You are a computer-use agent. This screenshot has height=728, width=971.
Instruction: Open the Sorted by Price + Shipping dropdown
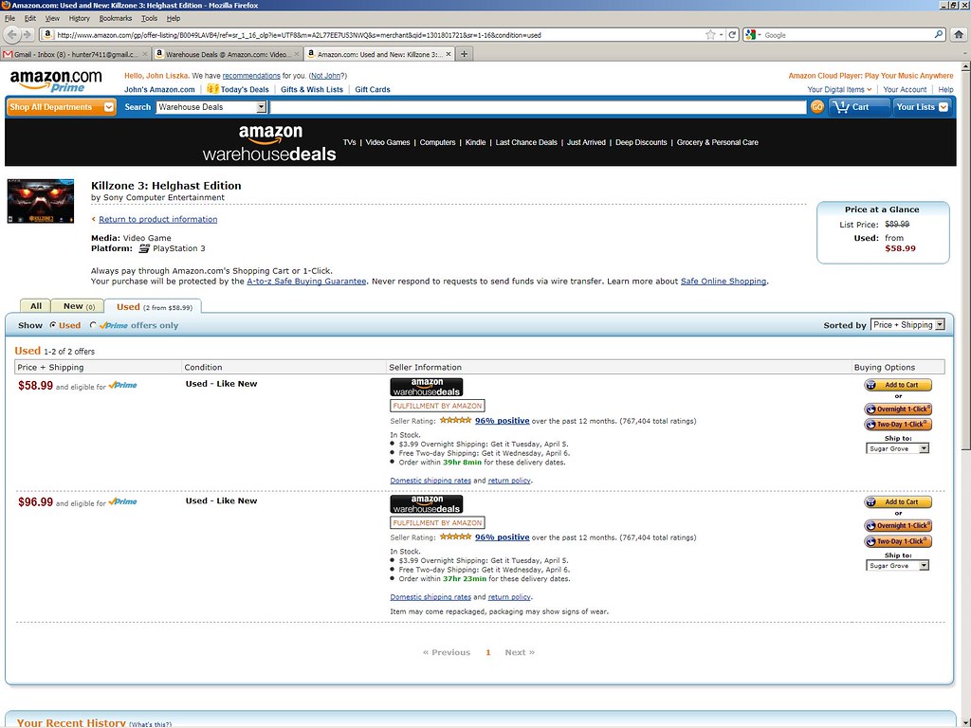click(x=907, y=325)
